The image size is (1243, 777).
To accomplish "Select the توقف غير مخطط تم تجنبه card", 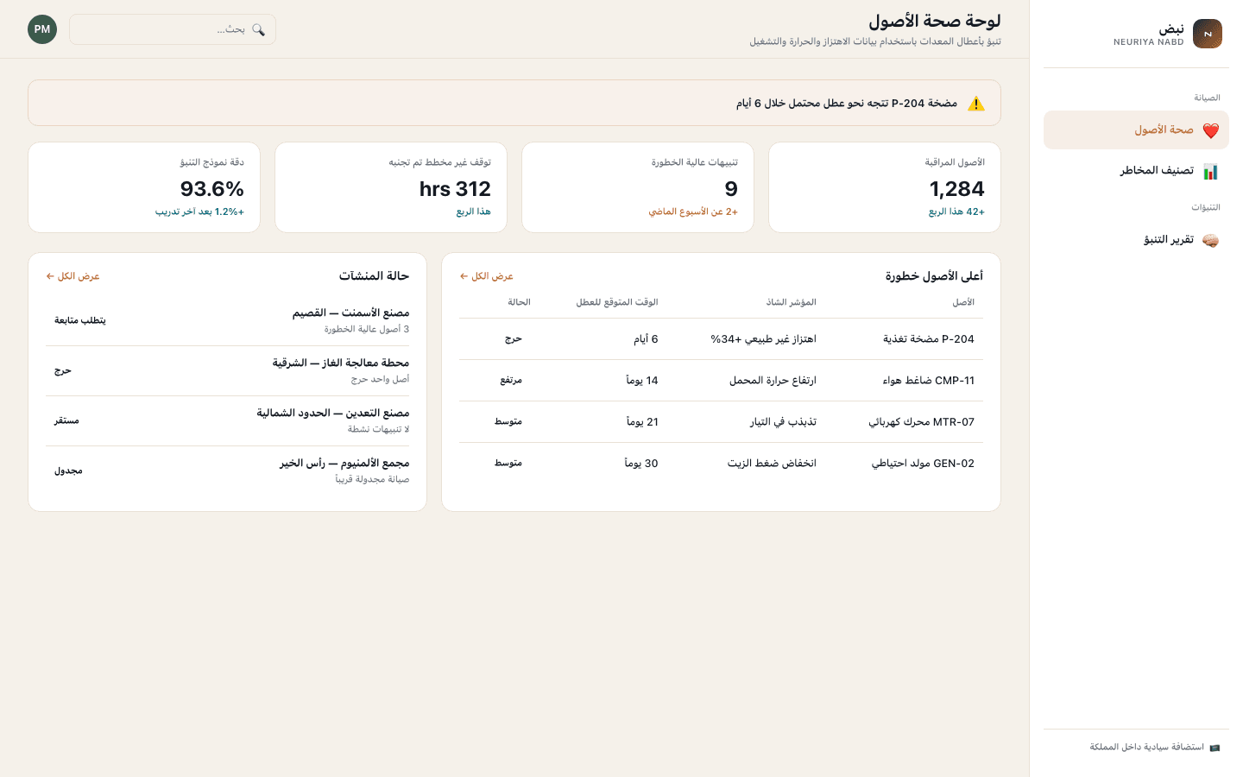I will click(391, 187).
